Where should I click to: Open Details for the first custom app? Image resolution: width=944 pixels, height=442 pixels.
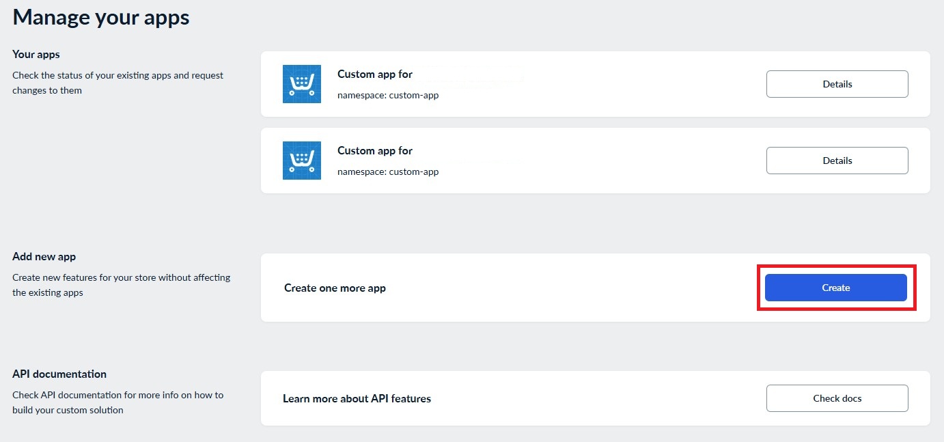click(x=837, y=84)
